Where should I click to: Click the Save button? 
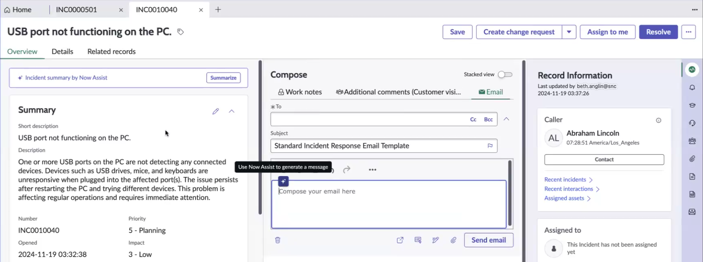click(457, 32)
